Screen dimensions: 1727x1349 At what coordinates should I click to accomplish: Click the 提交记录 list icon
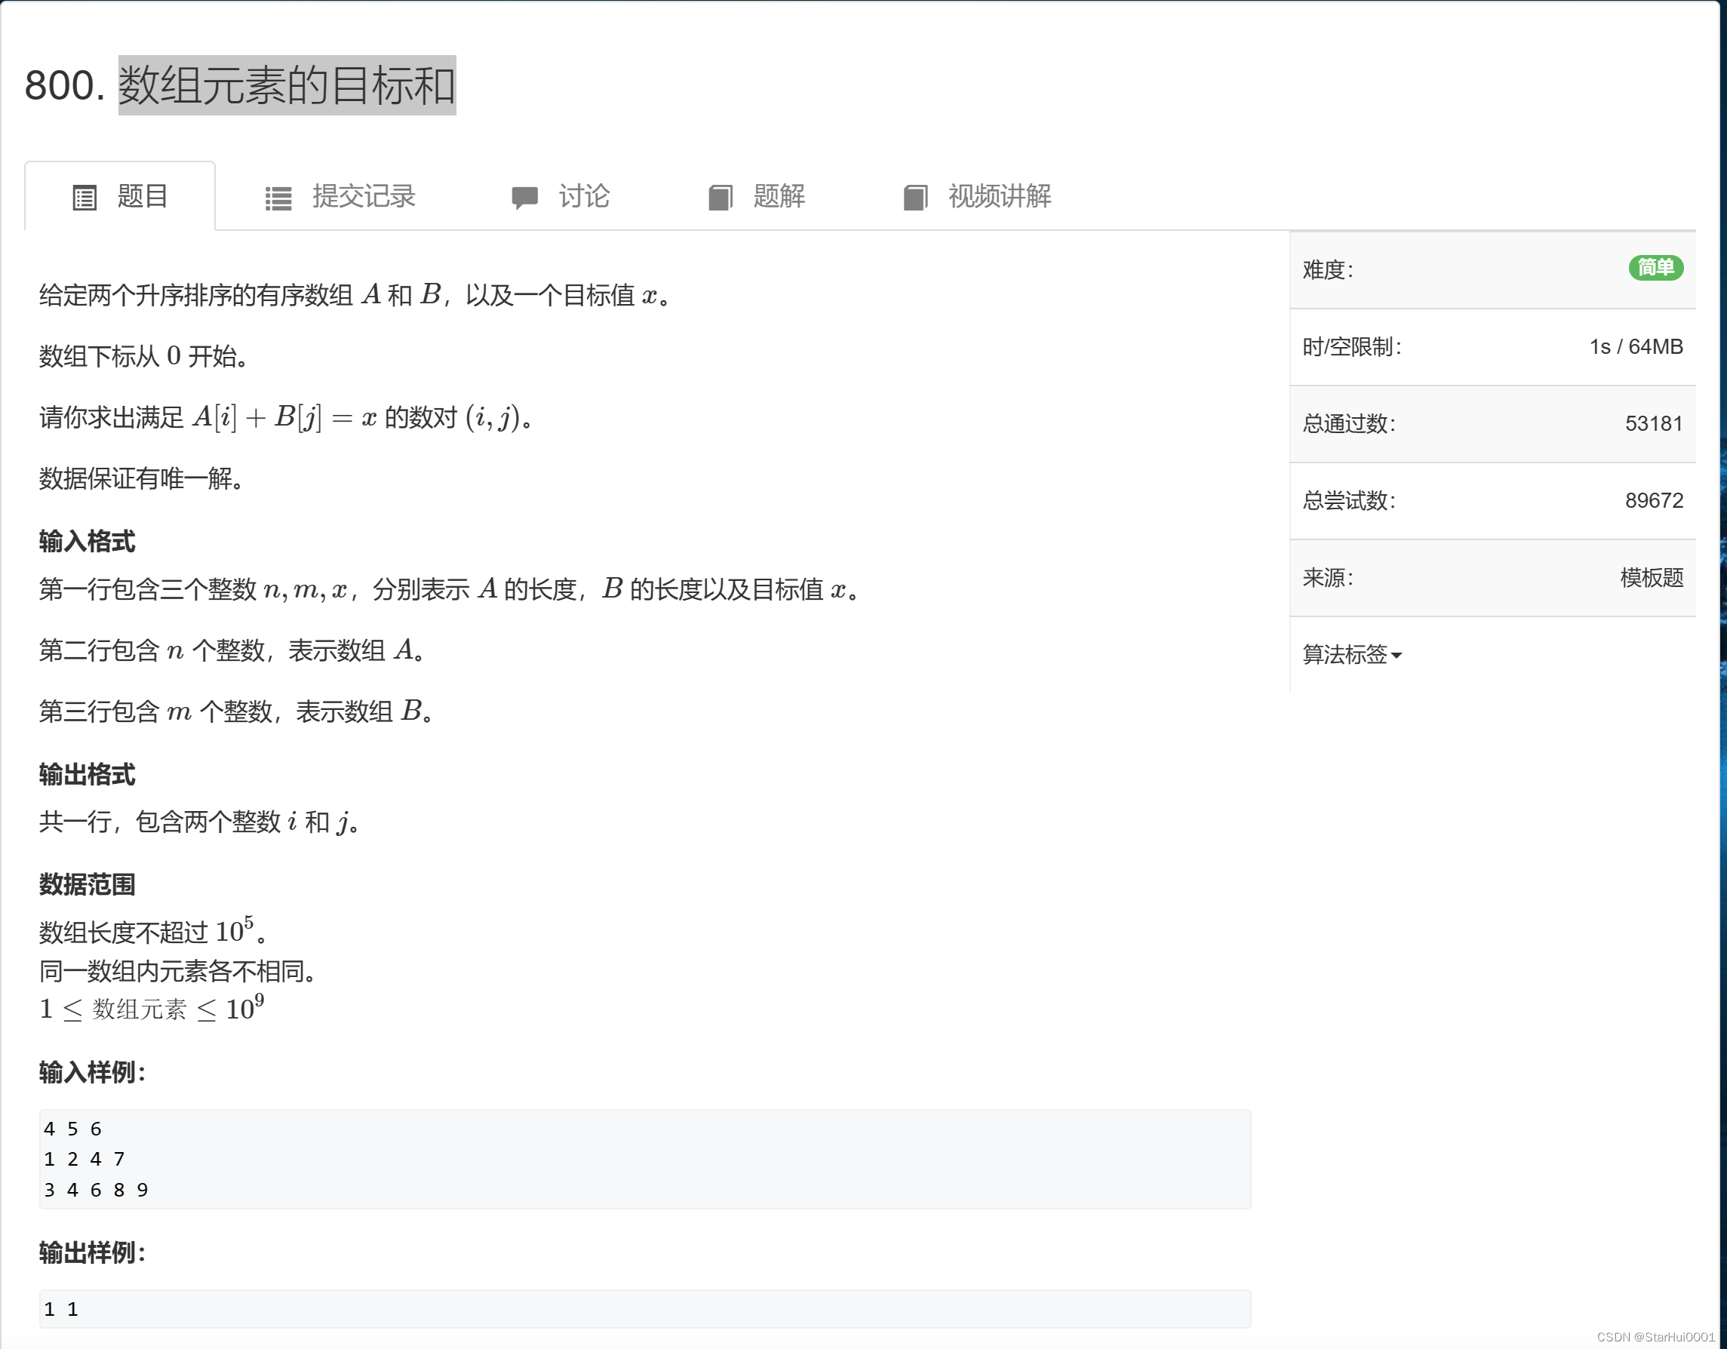tap(278, 198)
